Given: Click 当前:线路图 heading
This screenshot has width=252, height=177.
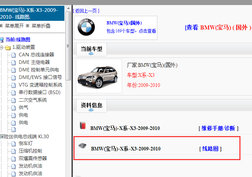Looking at the screenshot, I should coord(18,39).
